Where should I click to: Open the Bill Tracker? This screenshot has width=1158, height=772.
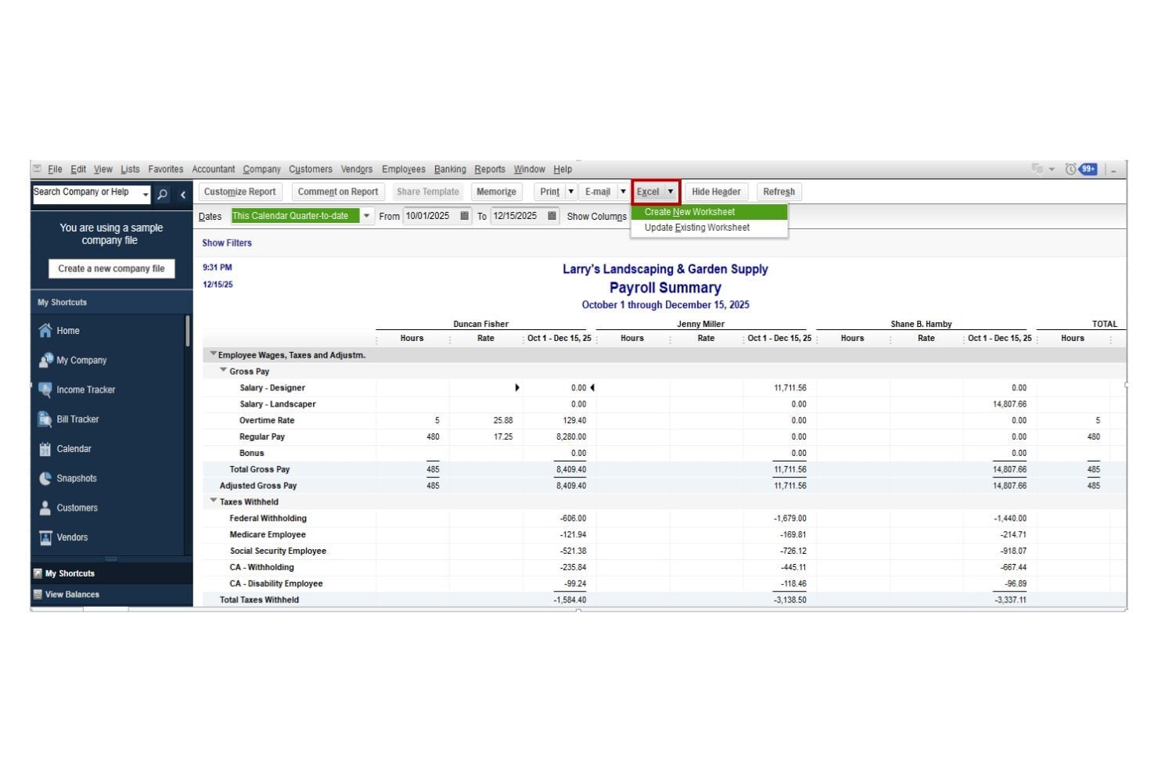point(78,419)
